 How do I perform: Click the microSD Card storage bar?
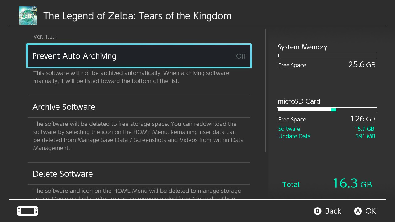click(327, 110)
